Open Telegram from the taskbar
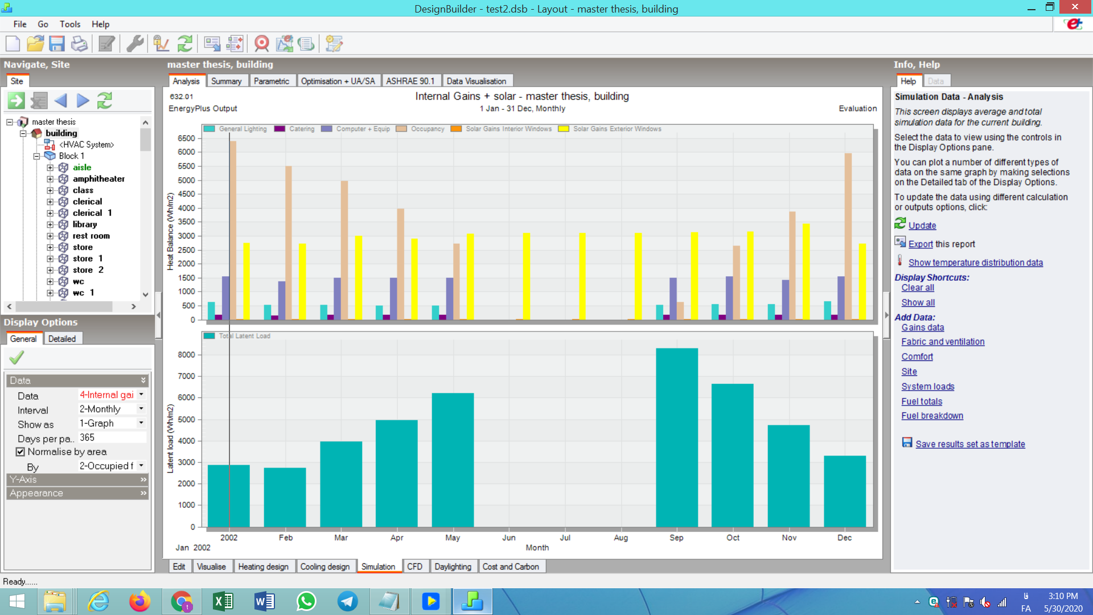The image size is (1093, 615). 347,601
